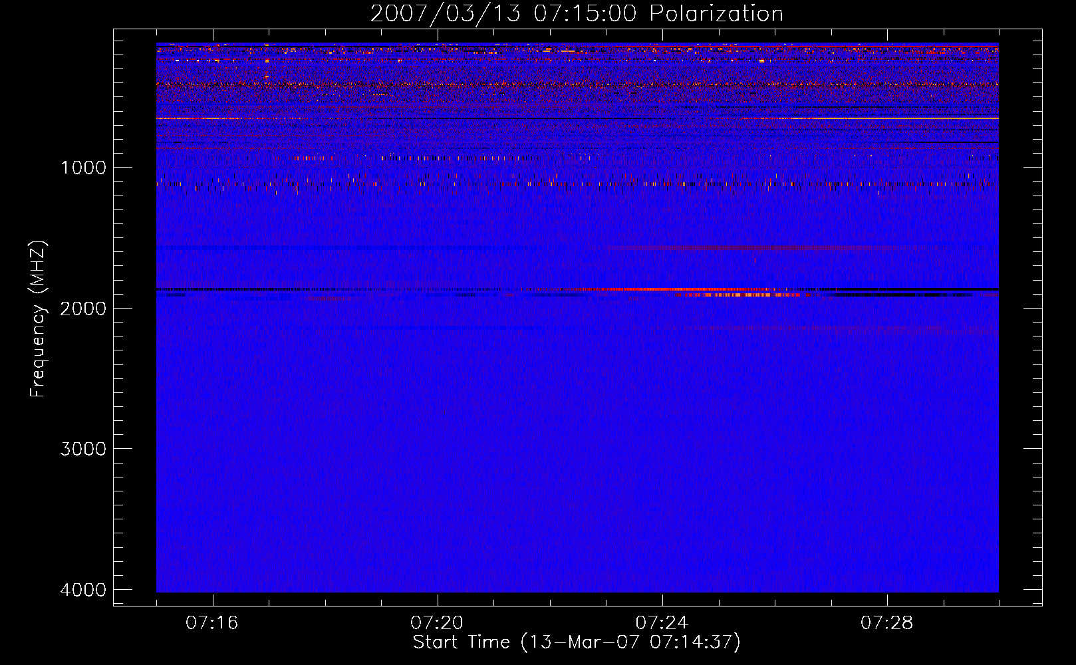
Task: Click the '07:28' time tick label
Action: click(x=887, y=623)
